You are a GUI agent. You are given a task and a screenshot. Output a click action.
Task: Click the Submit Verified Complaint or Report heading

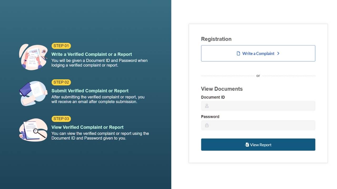90,91
